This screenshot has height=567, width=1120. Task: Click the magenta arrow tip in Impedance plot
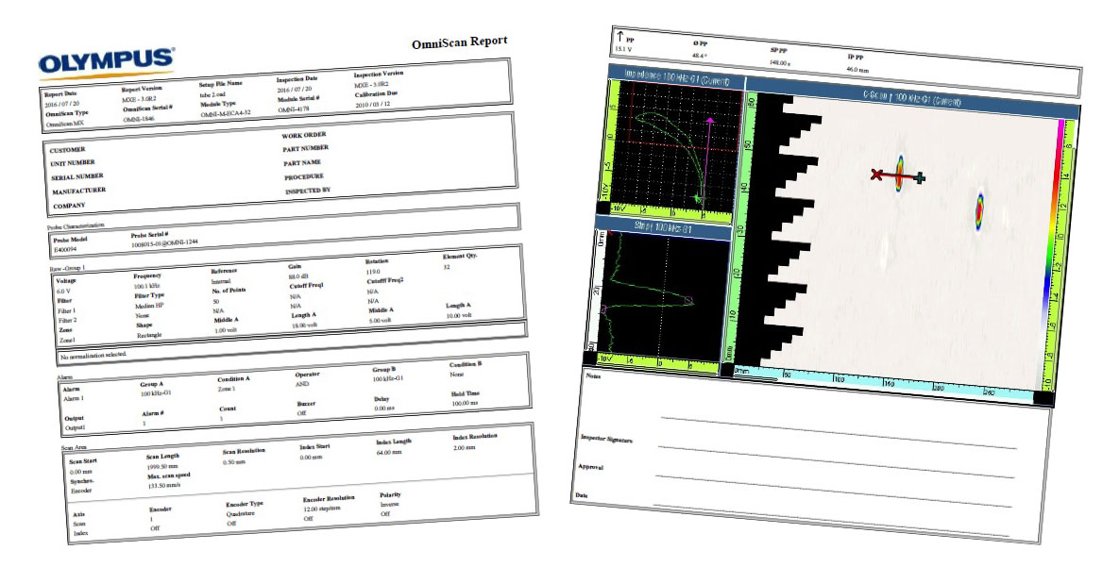[708, 121]
